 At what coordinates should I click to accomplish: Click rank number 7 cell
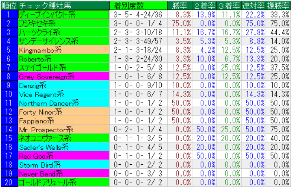[9, 67]
